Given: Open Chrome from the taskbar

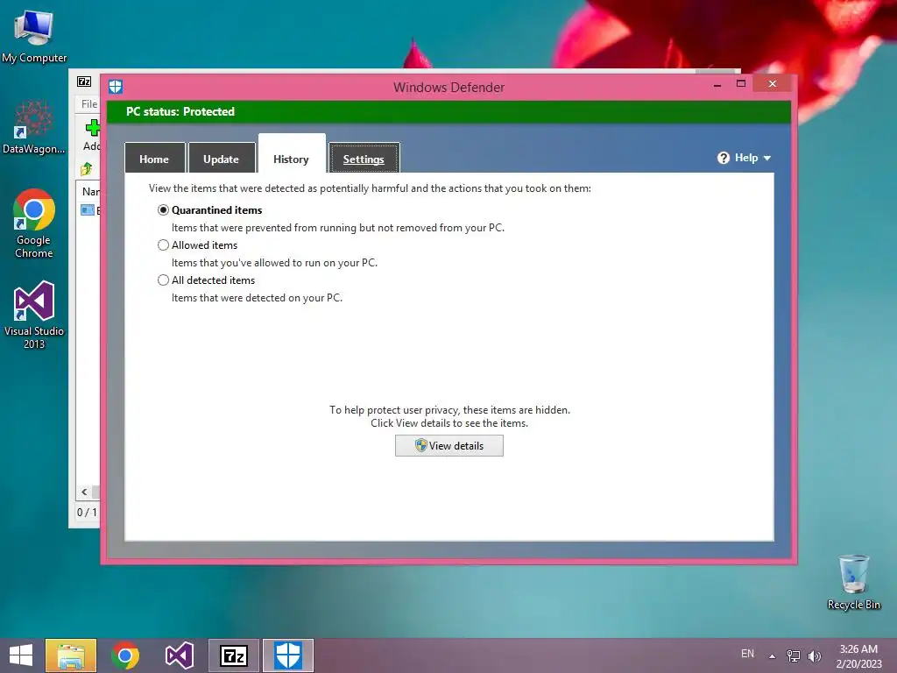Looking at the screenshot, I should [125, 655].
